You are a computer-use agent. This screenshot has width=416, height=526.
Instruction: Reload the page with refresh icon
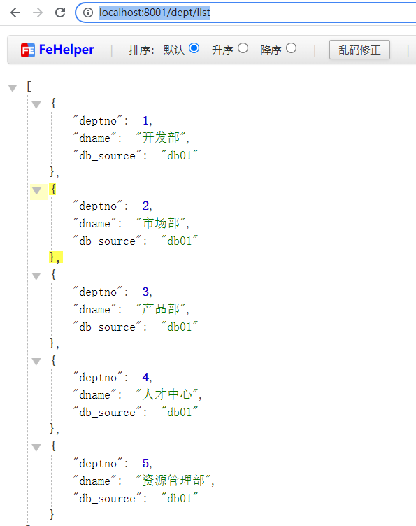tap(60, 13)
